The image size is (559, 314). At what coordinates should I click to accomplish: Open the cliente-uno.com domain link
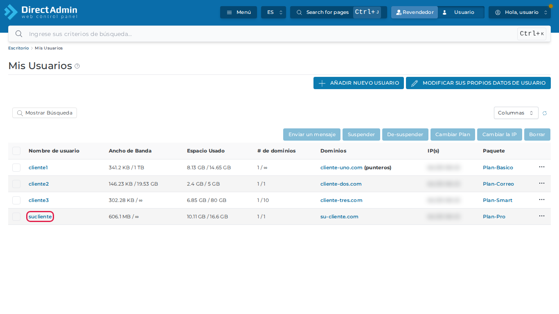pyautogui.click(x=341, y=168)
